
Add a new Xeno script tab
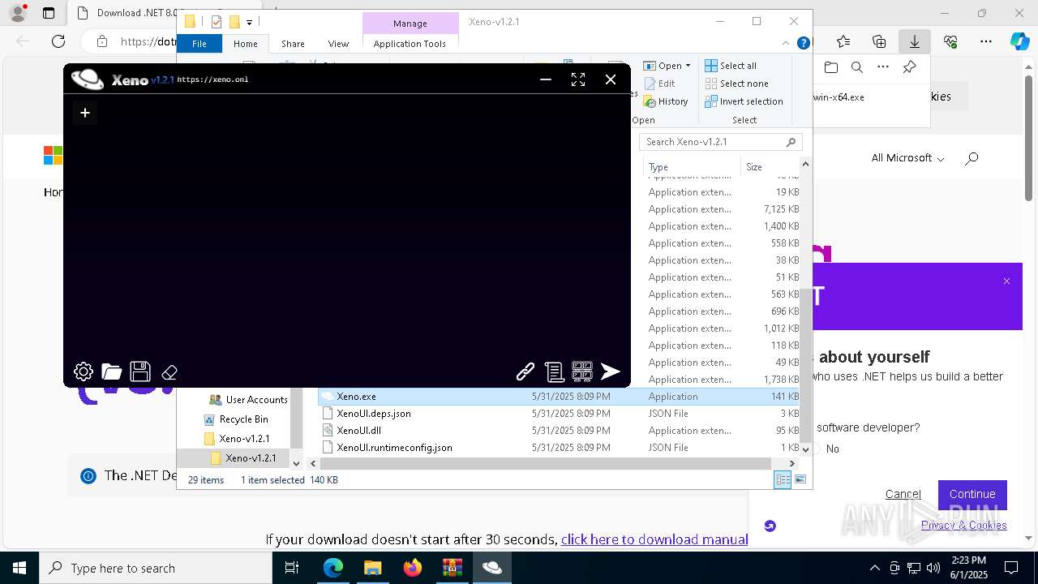[84, 113]
